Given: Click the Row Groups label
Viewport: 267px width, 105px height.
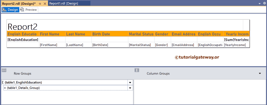Looking at the screenshot, I should 22,74.
